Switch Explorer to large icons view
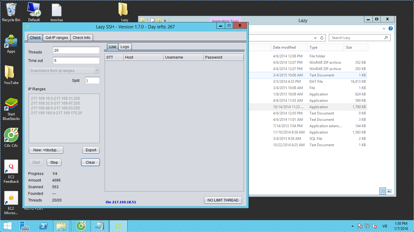The height and width of the screenshot is (232, 414). pos(389,191)
